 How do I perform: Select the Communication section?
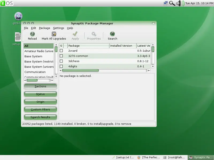tap(39, 72)
